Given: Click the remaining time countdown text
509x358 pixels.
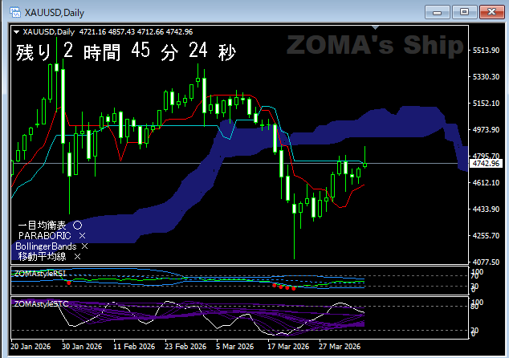Looking at the screenshot, I should click(126, 51).
